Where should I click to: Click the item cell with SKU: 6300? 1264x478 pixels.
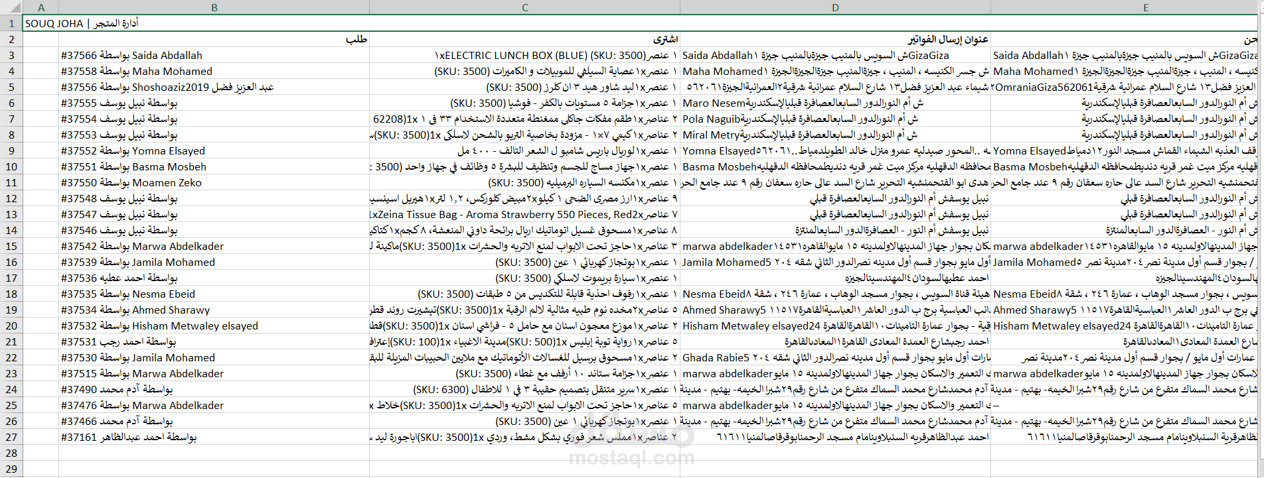pos(524,389)
